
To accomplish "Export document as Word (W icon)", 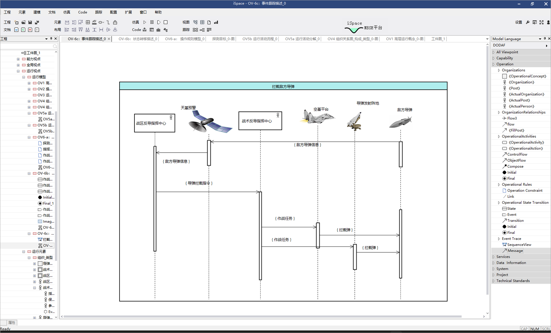I will pos(16,30).
